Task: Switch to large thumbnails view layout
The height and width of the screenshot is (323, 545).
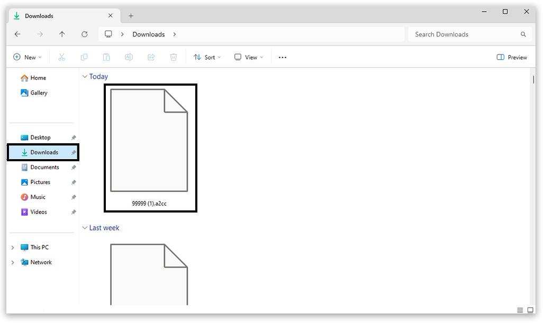Action: pyautogui.click(x=530, y=310)
